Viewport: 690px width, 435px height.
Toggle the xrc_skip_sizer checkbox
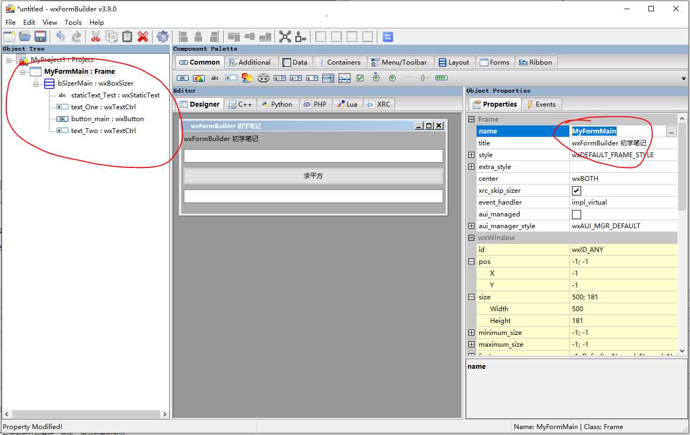pyautogui.click(x=577, y=191)
